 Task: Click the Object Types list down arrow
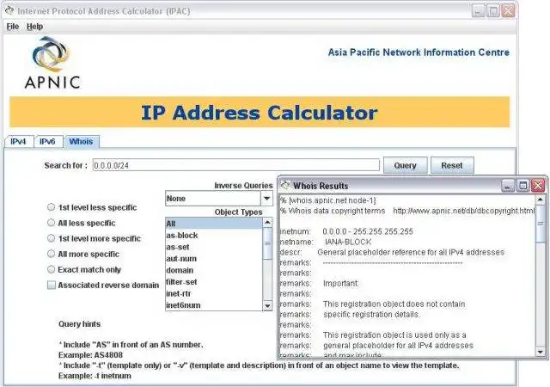(x=267, y=305)
